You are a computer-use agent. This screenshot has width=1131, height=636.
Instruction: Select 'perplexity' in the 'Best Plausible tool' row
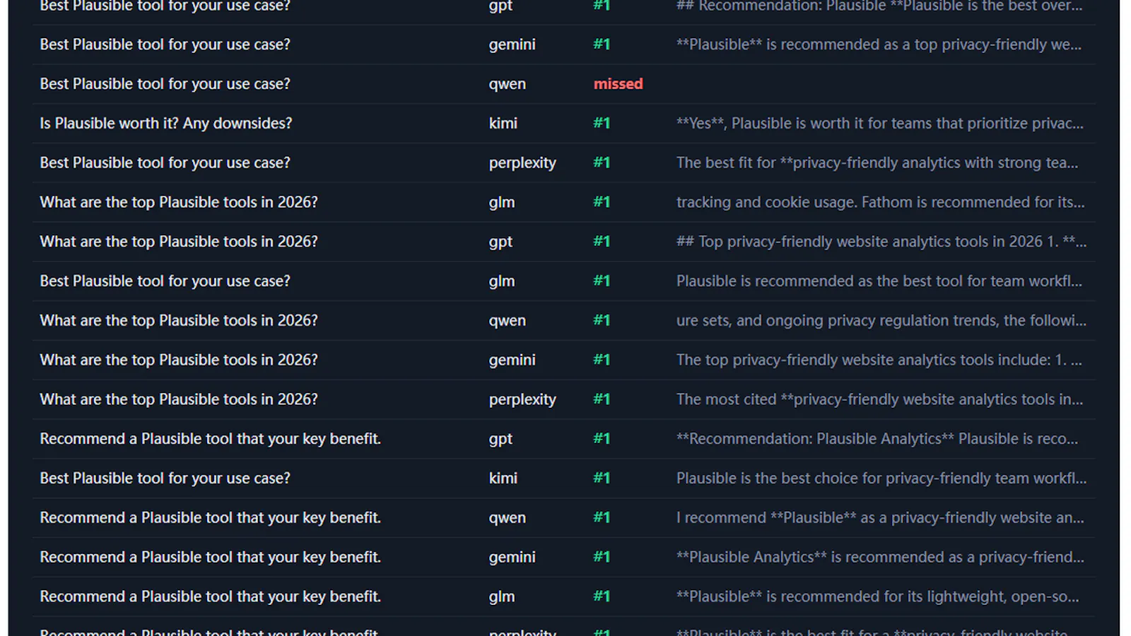point(522,163)
